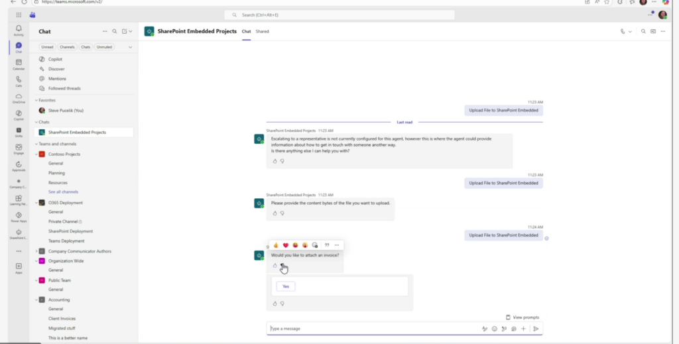This screenshot has width=679, height=344.
Task: Open the emoji picker in compose box
Action: click(494, 329)
